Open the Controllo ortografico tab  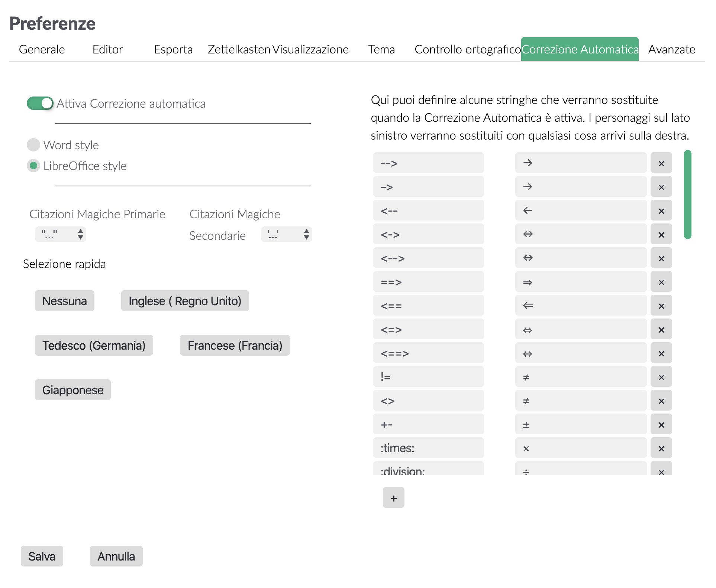pyautogui.click(x=467, y=49)
